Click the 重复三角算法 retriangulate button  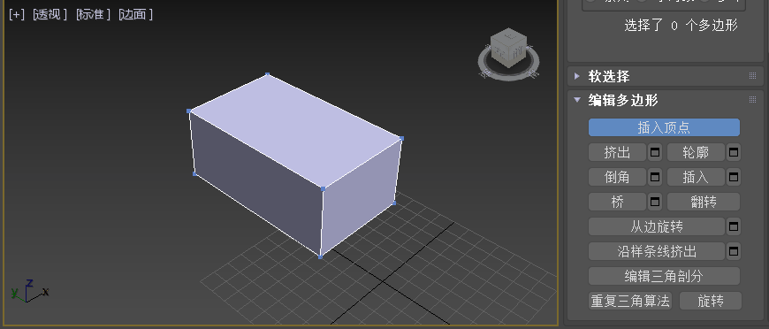(630, 301)
